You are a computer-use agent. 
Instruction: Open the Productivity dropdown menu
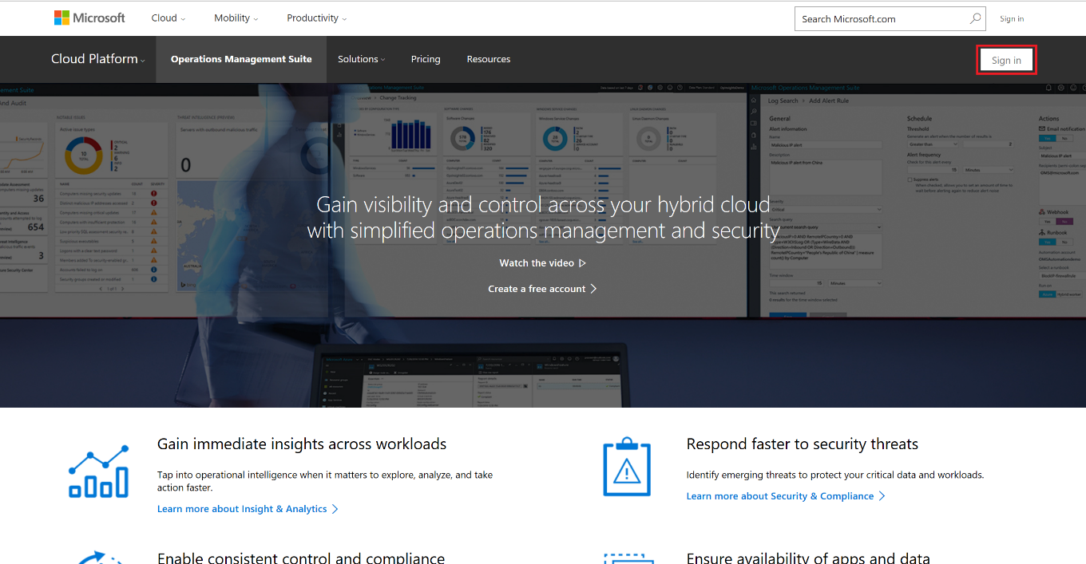click(x=317, y=18)
